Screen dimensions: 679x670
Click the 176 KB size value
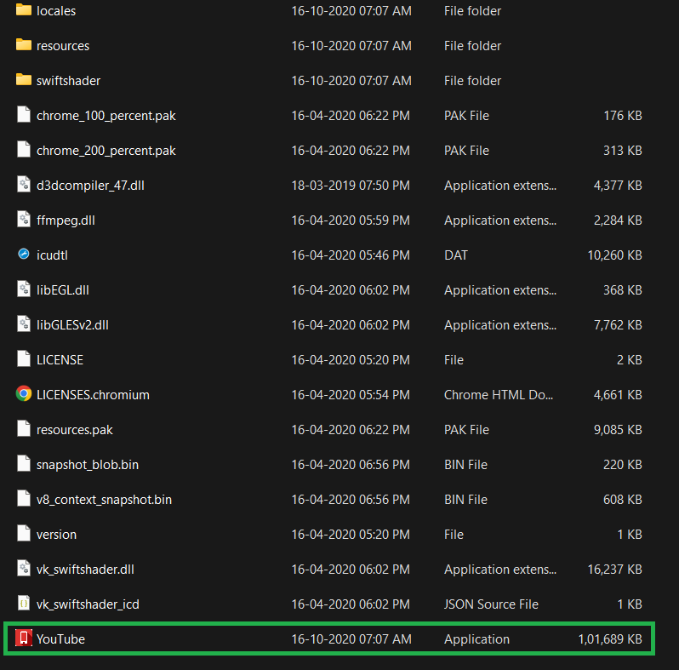click(623, 116)
